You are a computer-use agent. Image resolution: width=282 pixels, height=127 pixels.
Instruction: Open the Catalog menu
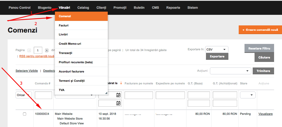coord(83,8)
